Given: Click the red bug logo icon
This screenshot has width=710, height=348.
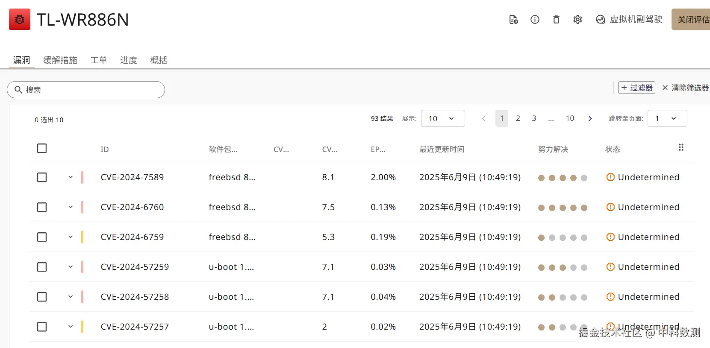Looking at the screenshot, I should point(20,19).
